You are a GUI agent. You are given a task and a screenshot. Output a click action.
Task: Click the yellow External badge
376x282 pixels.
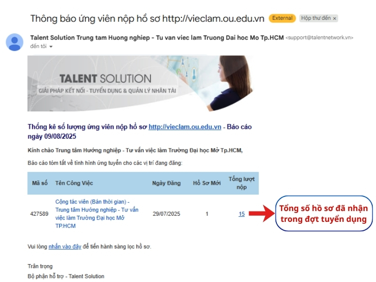(282, 18)
